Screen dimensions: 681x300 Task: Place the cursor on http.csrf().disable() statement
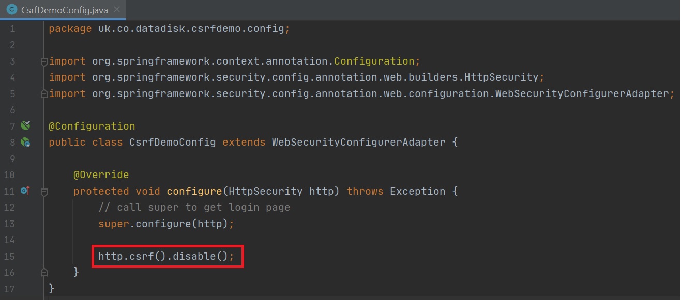click(x=166, y=256)
